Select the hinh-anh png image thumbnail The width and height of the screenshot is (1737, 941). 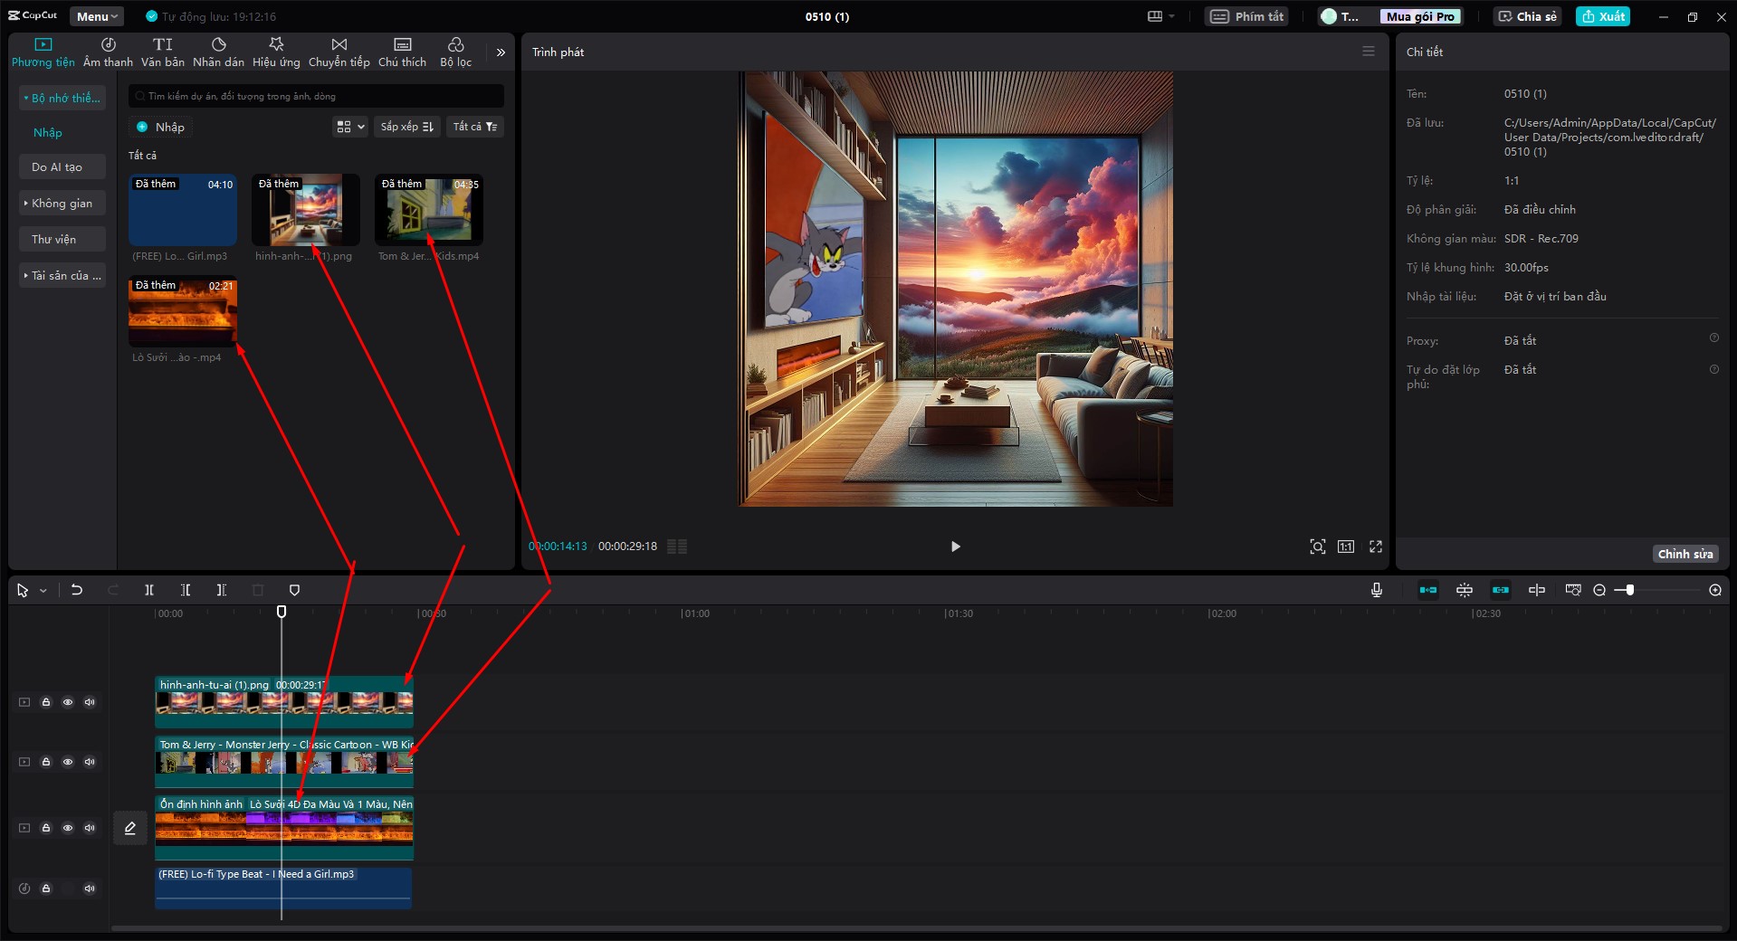(305, 210)
